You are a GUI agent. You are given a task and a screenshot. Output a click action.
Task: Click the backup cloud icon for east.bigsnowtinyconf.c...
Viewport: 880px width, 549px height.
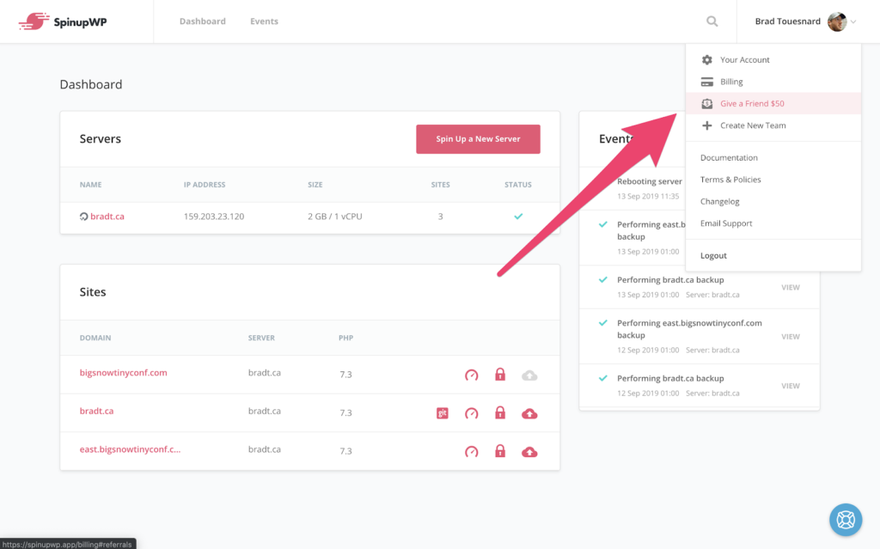[x=529, y=451]
